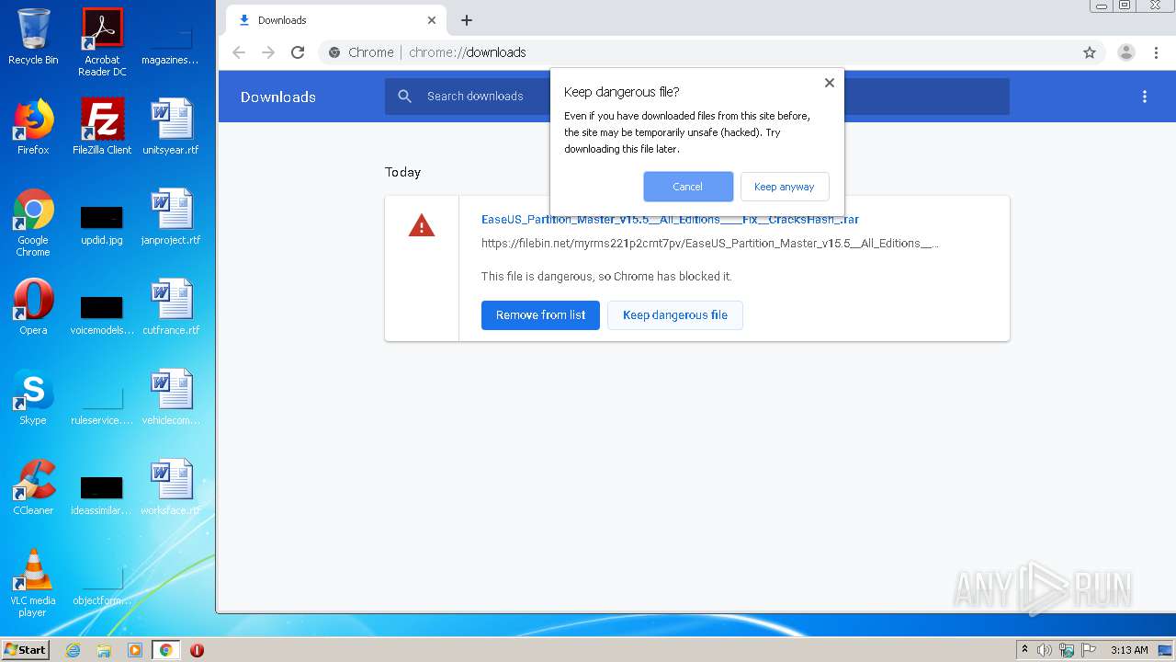The height and width of the screenshot is (662, 1176).
Task: Open the Recycle Bin desktop icon
Action: [33, 37]
